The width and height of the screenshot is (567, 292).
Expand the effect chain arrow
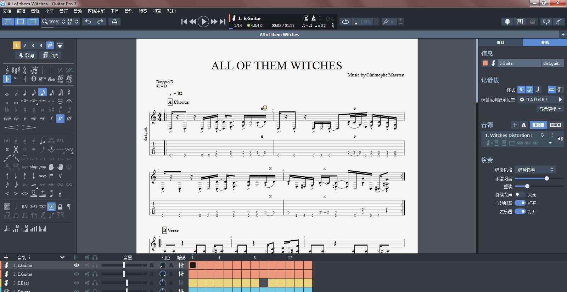[550, 143]
